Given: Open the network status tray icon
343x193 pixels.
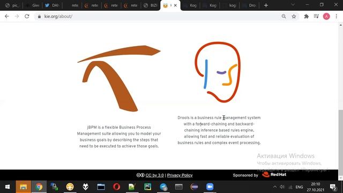Looking at the screenshot, I should point(290,187).
